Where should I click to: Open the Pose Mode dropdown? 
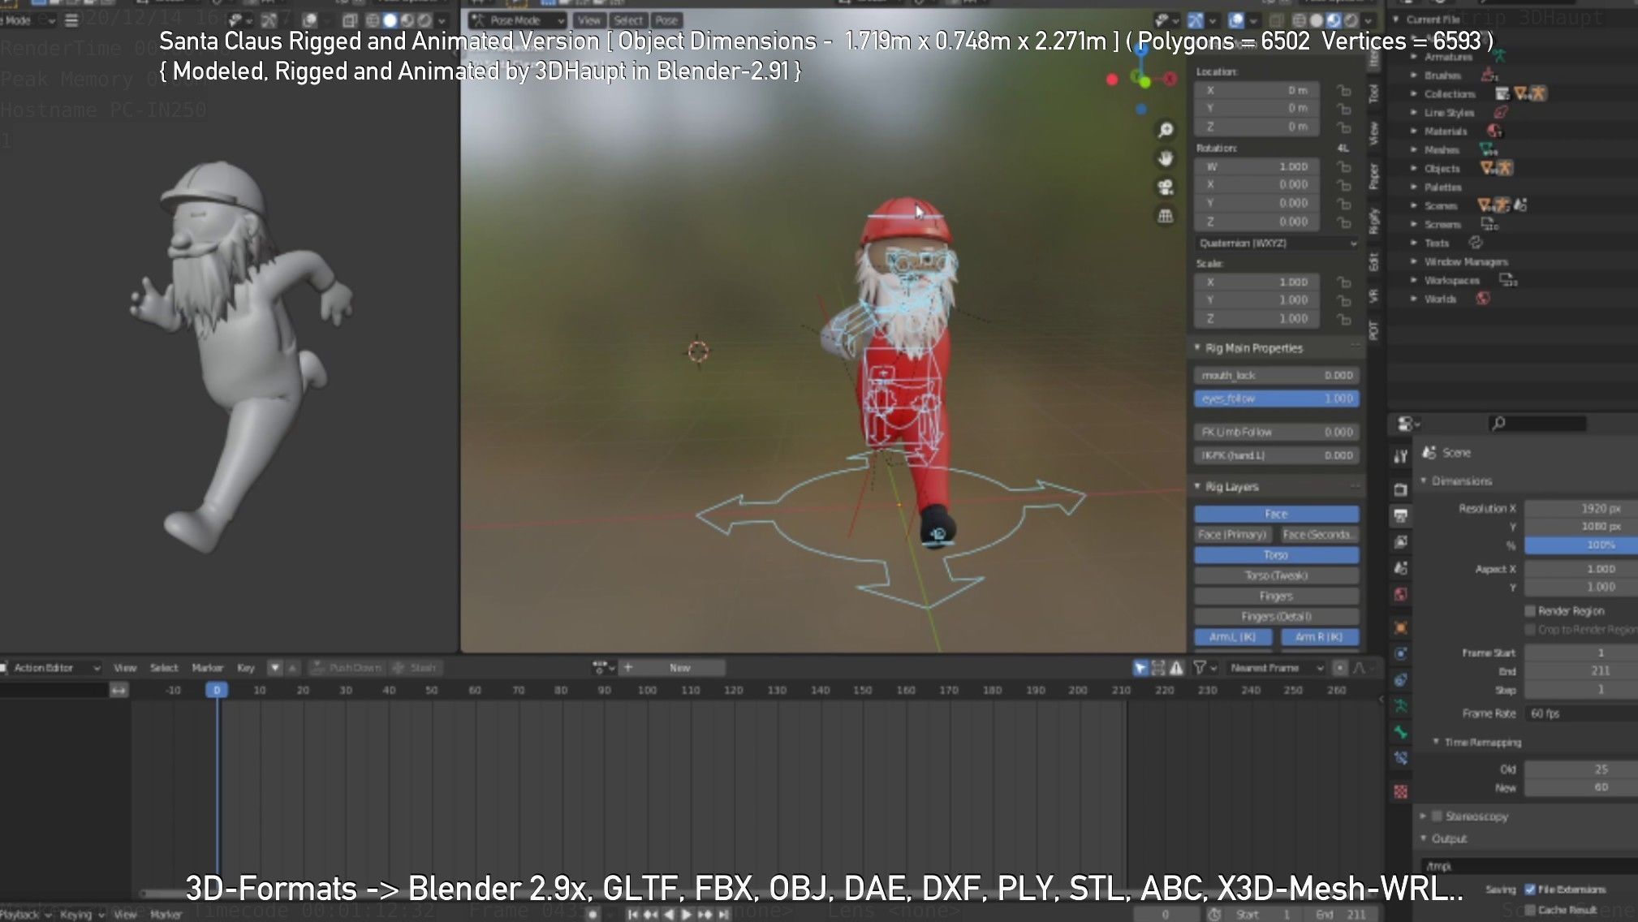click(518, 20)
